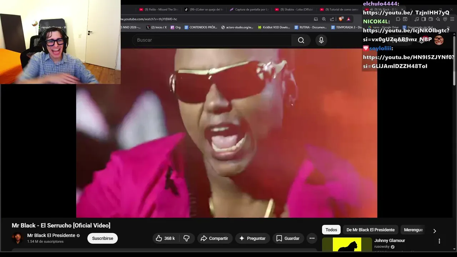Open the Mr Black El Presidente channel name
Viewport: 457px width, 257px height.
pyautogui.click(x=51, y=236)
